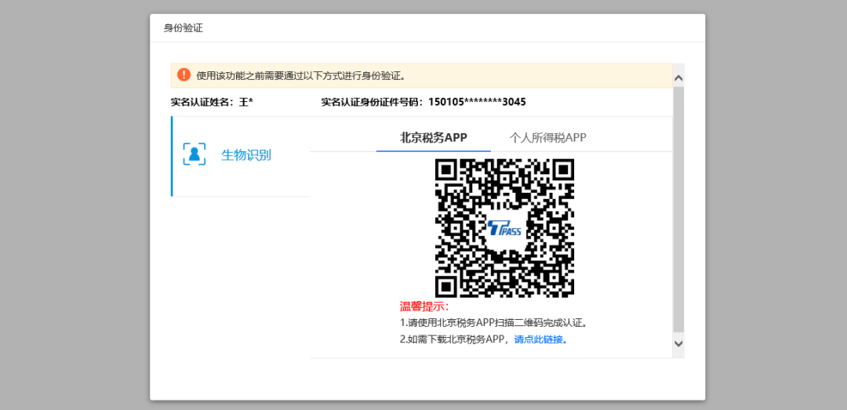Click the 北京税务 QR code image
The width and height of the screenshot is (847, 410).
[504, 228]
